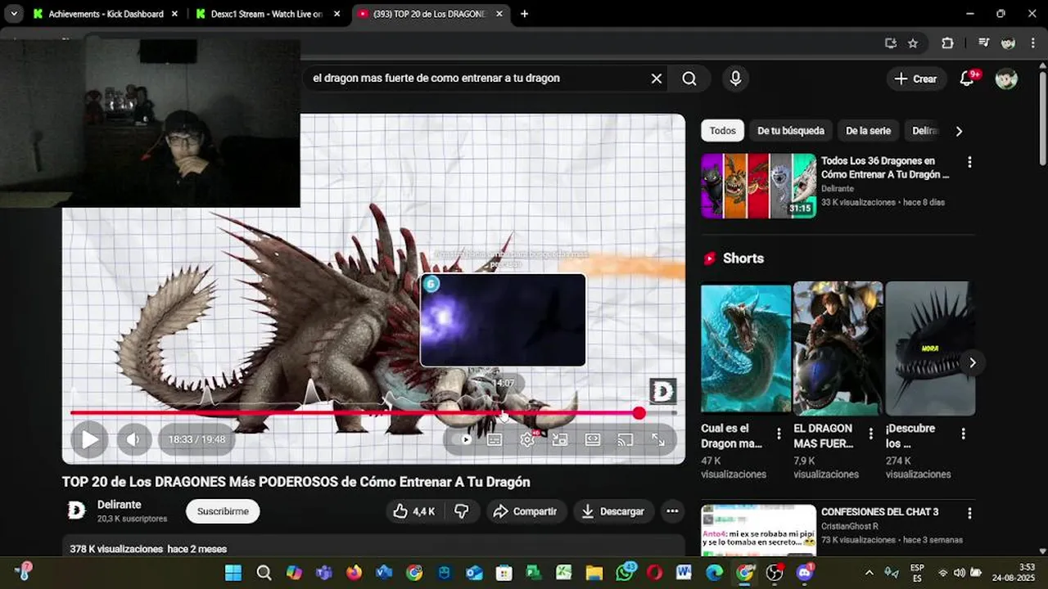Screen dimensions: 1048x589
Task: Open the Cual es el Dragon short
Action: 746,348
